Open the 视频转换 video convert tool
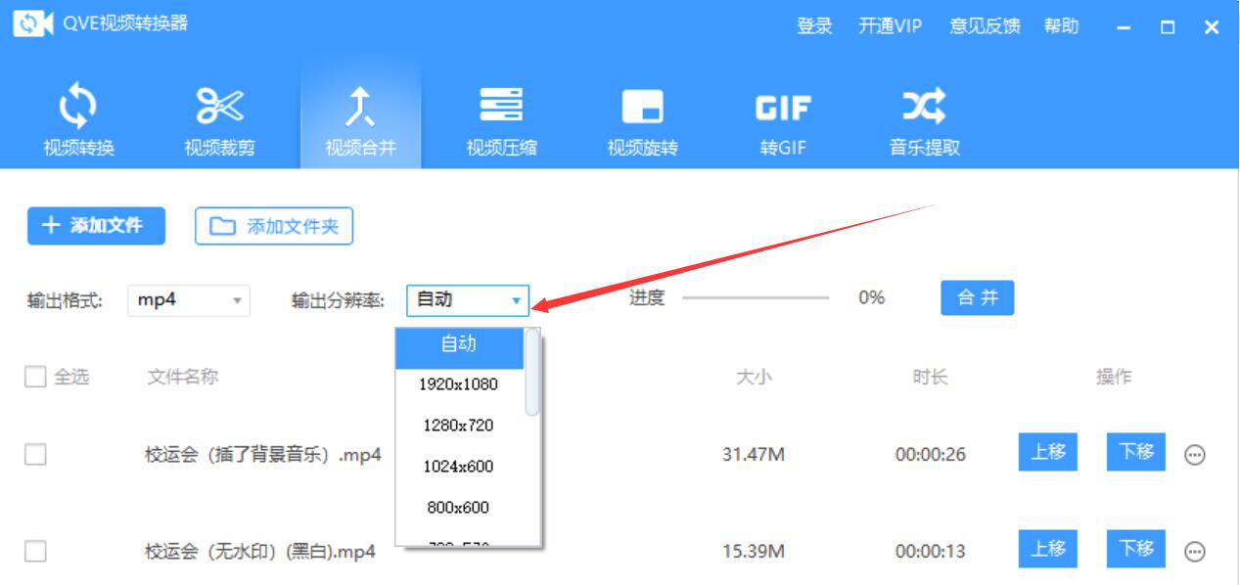Image resolution: width=1240 pixels, height=585 pixels. click(x=79, y=121)
